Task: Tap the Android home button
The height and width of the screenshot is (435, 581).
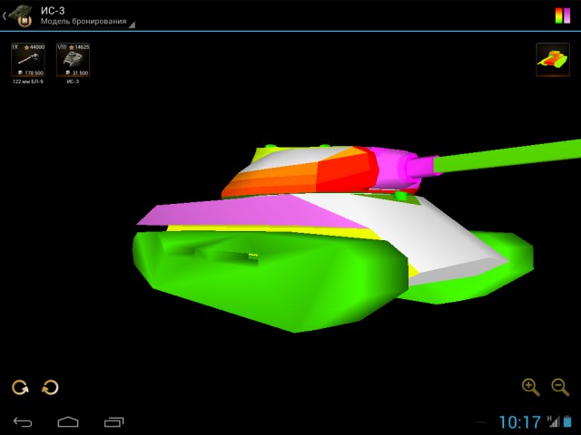Action: [68, 421]
